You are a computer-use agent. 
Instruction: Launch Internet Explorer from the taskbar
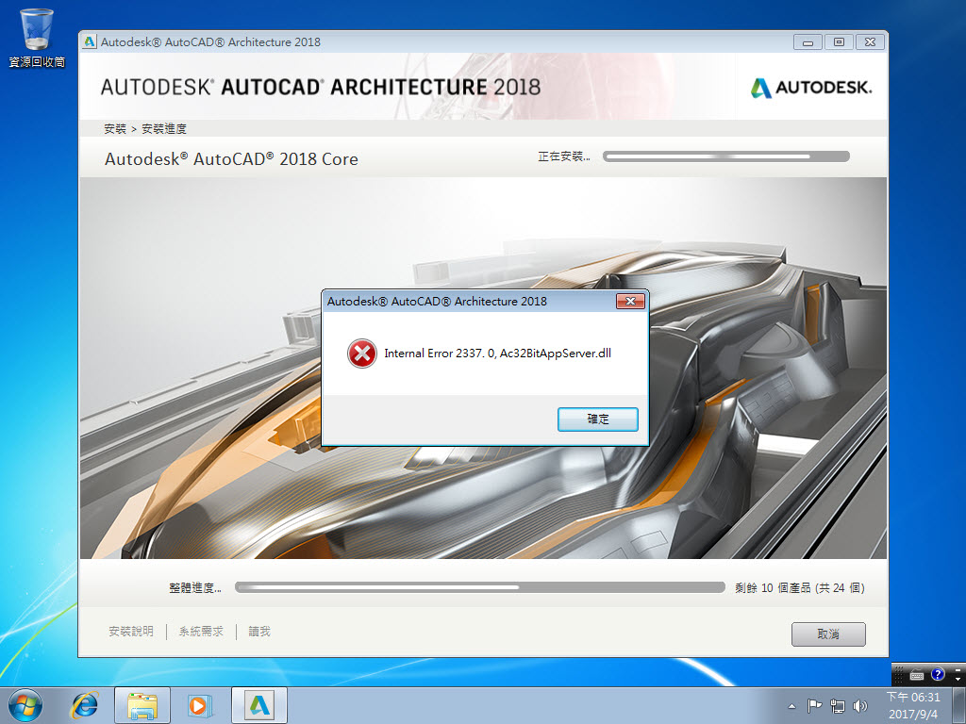coord(84,705)
